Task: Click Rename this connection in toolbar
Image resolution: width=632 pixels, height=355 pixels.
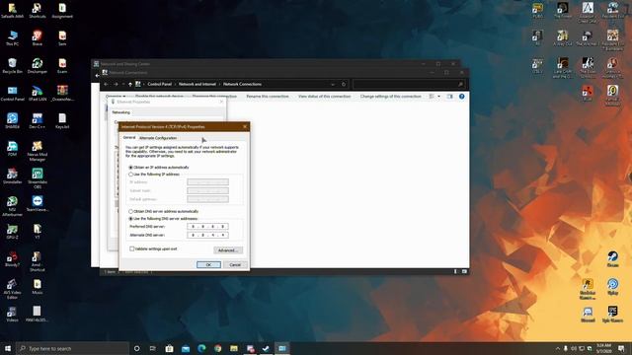Action: tap(268, 97)
